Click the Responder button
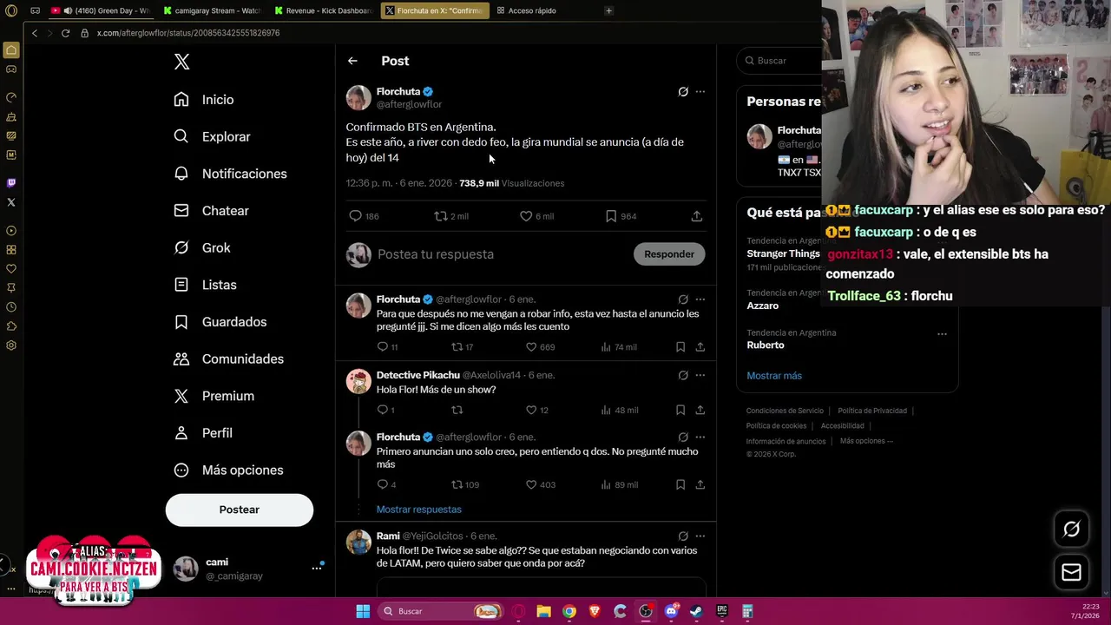Viewport: 1111px width, 625px height. click(669, 254)
